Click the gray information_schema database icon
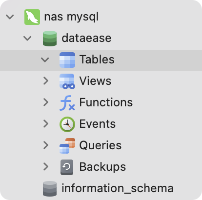202x200 pixels. point(50,189)
